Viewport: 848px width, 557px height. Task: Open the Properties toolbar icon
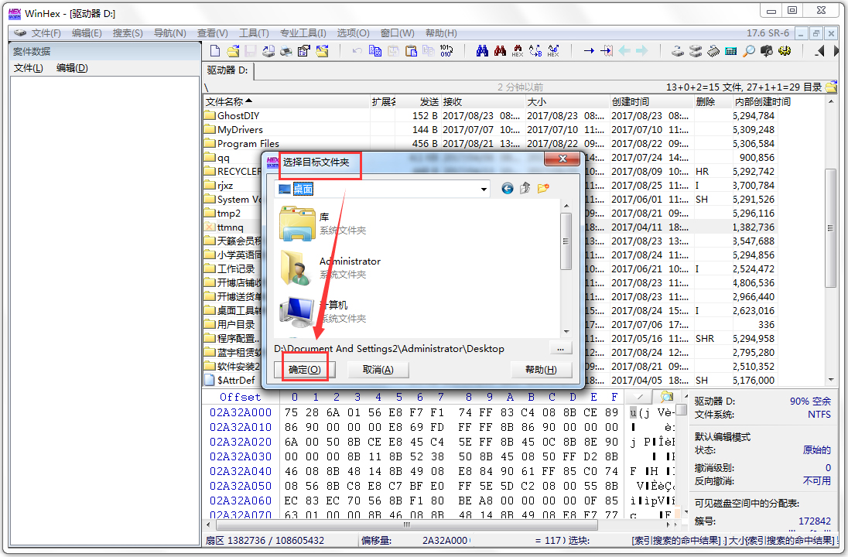pos(304,51)
